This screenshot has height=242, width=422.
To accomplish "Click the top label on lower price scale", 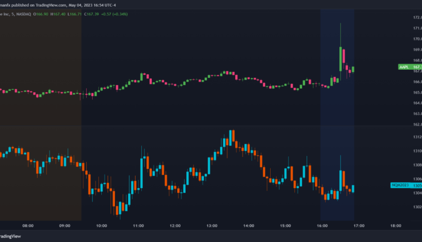I will [x=417, y=137].
